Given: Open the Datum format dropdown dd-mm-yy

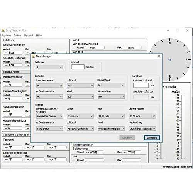Looking at the screenshot, I should pos(80,116).
